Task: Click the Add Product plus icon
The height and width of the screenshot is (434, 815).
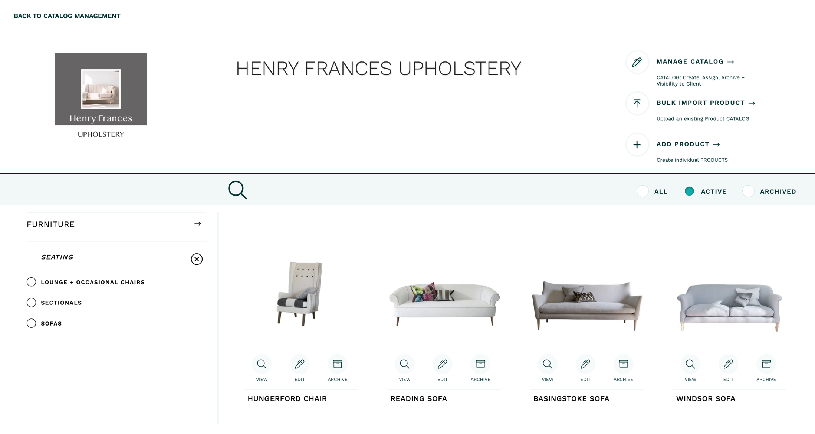Action: (637, 144)
